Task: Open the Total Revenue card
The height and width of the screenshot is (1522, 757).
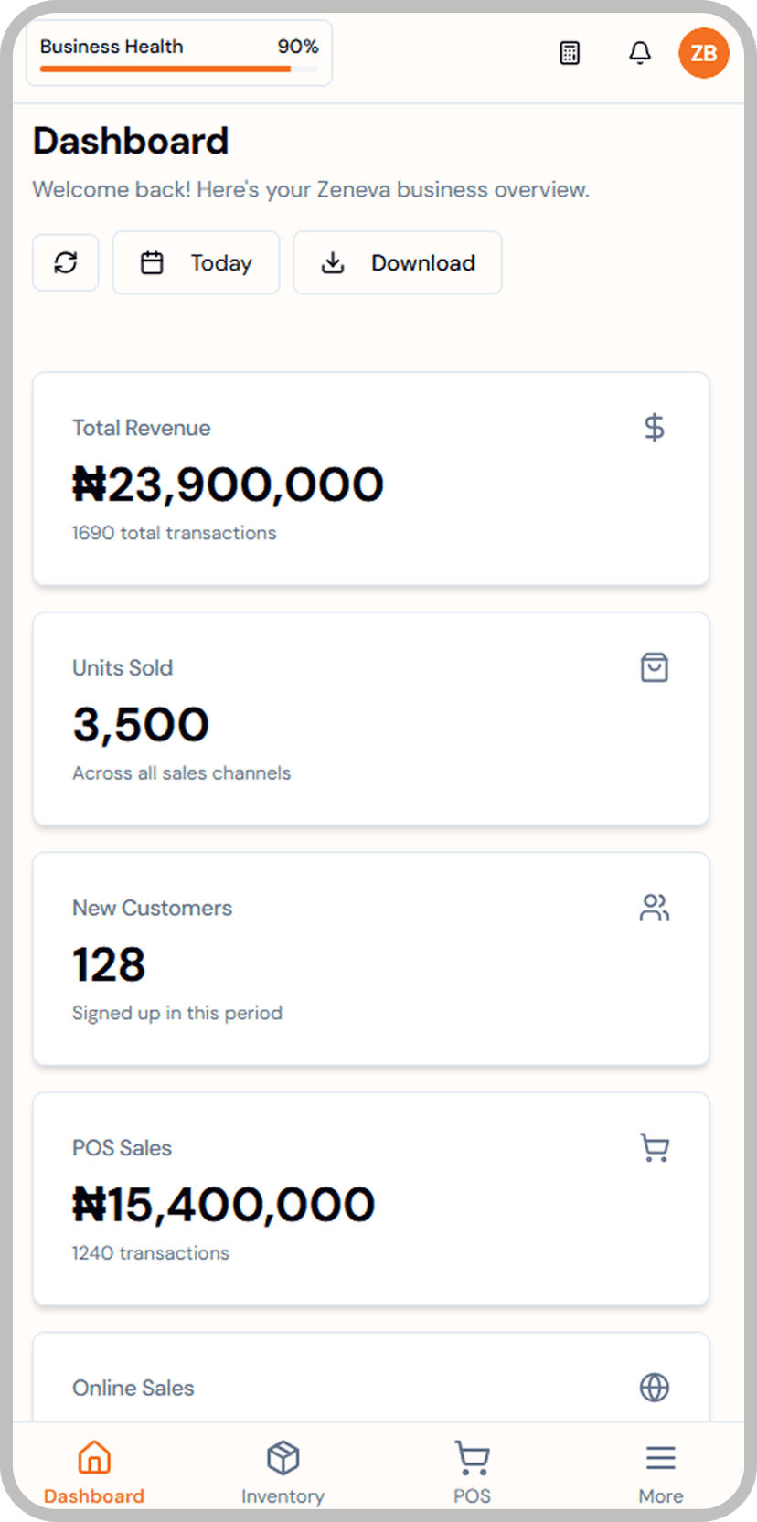Action: coord(371,478)
